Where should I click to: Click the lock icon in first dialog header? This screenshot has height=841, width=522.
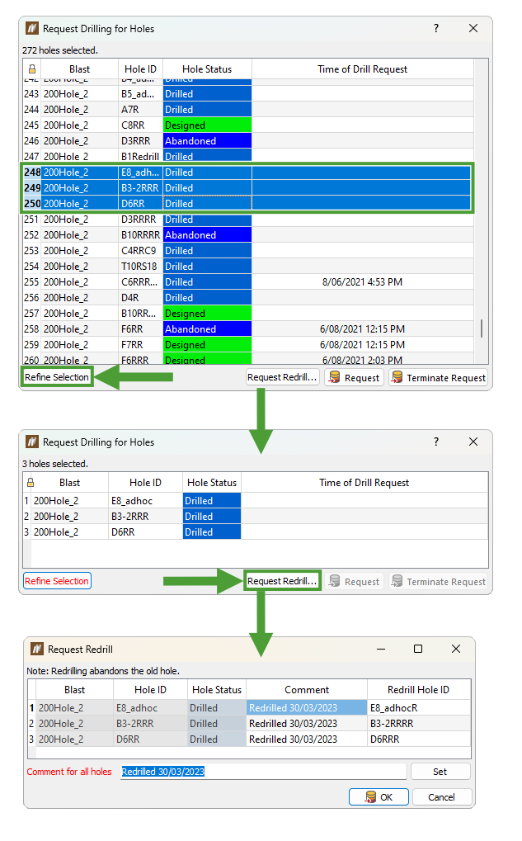tap(32, 69)
